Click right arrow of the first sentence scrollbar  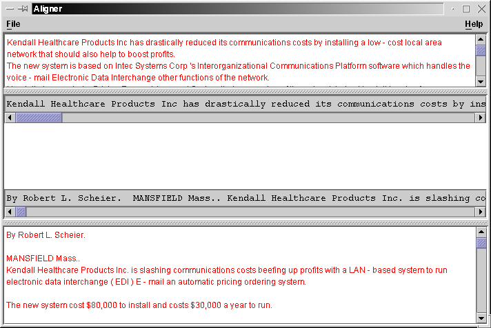point(480,118)
